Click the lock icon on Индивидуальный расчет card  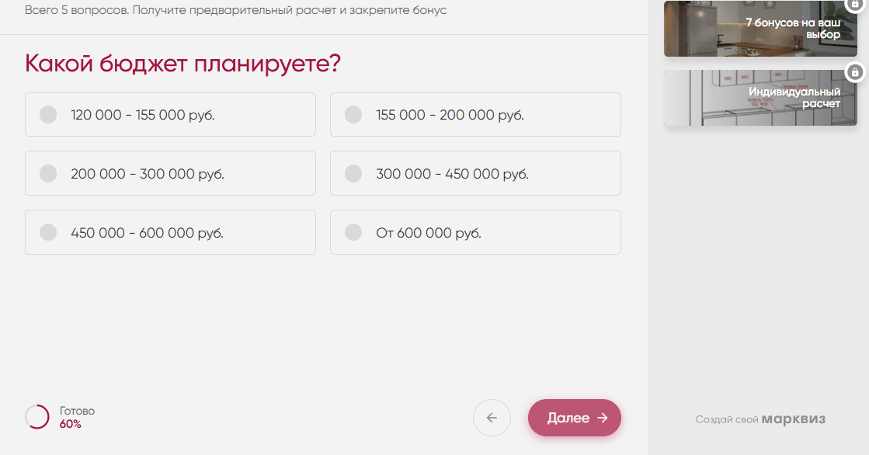(x=854, y=72)
